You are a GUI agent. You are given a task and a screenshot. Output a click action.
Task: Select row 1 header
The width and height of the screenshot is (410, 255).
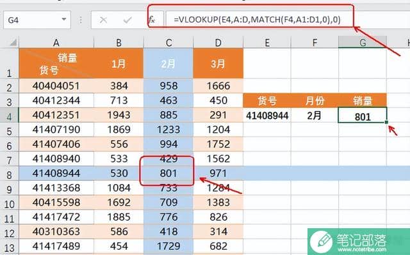coord(10,63)
